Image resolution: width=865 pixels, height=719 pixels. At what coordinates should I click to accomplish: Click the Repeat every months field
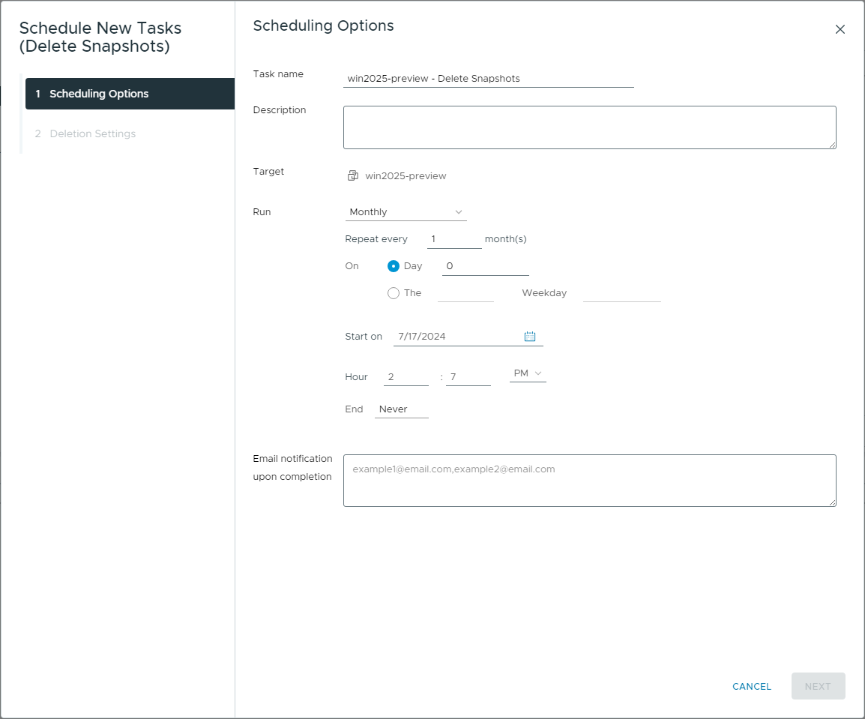454,239
